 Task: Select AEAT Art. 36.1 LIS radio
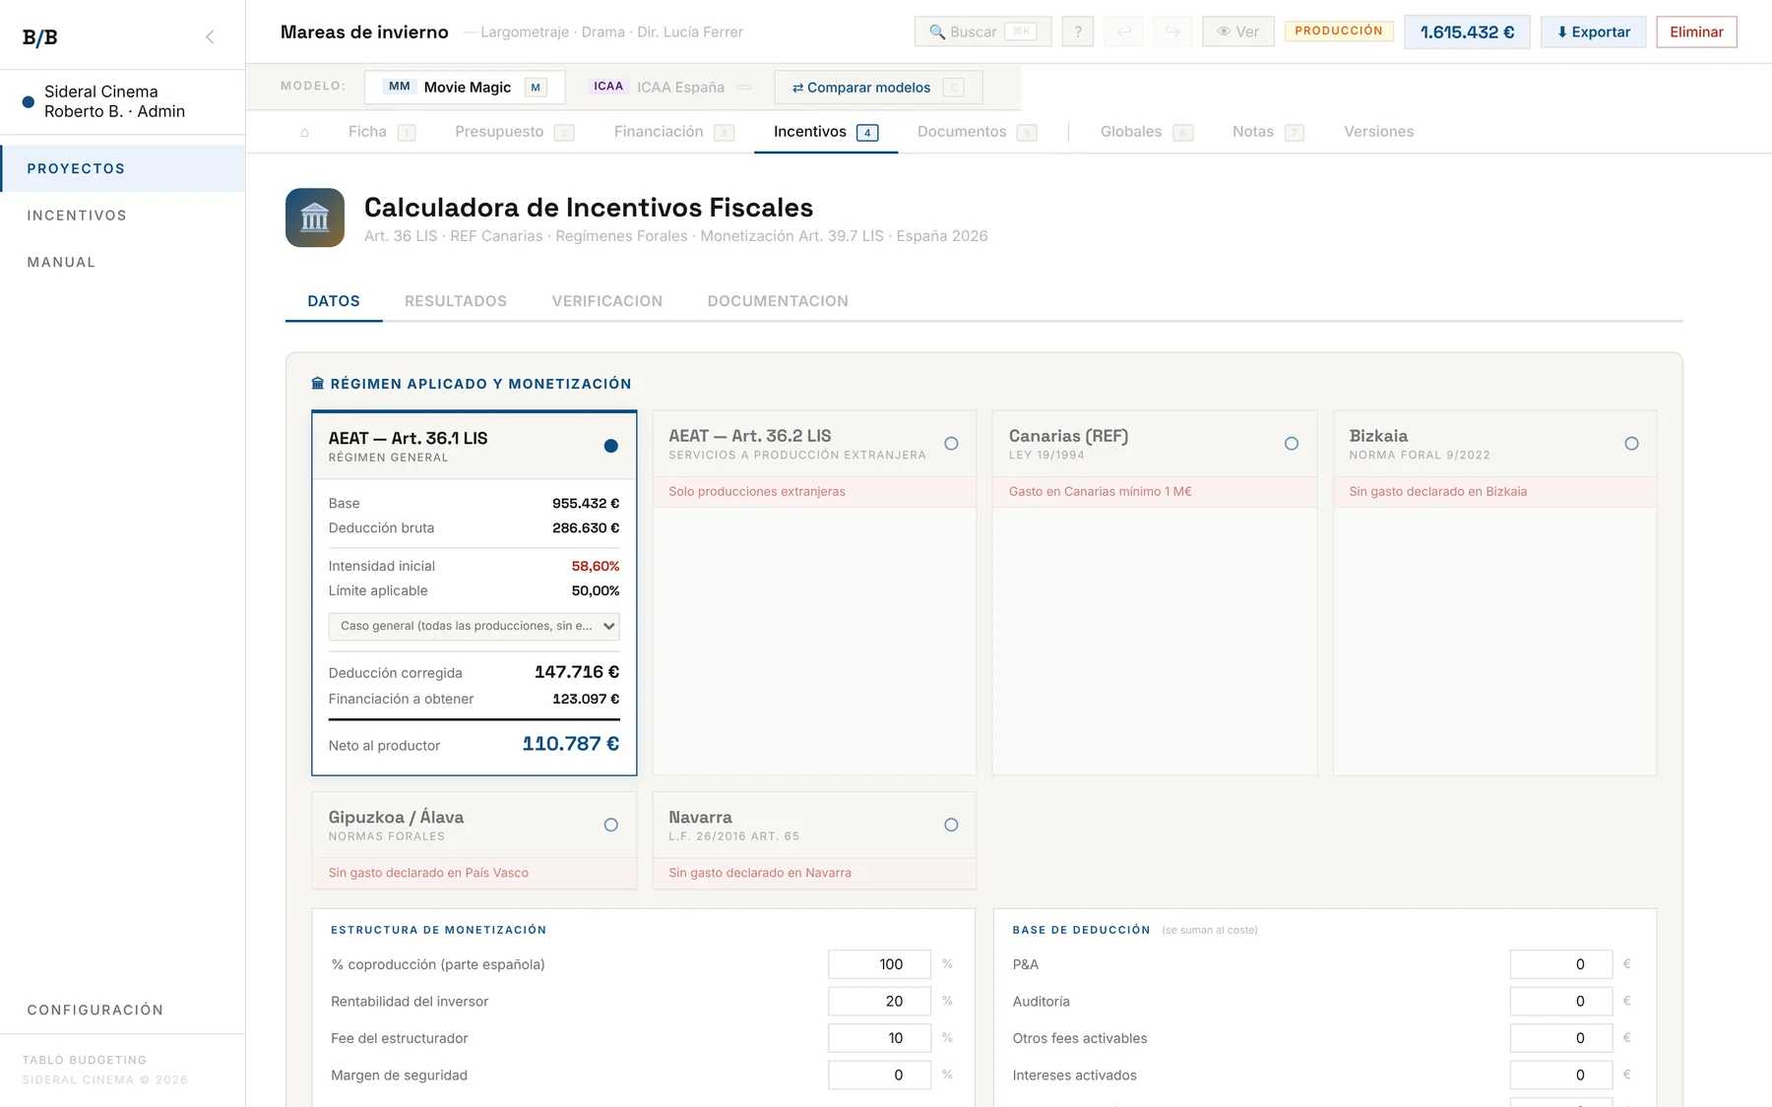tap(611, 446)
